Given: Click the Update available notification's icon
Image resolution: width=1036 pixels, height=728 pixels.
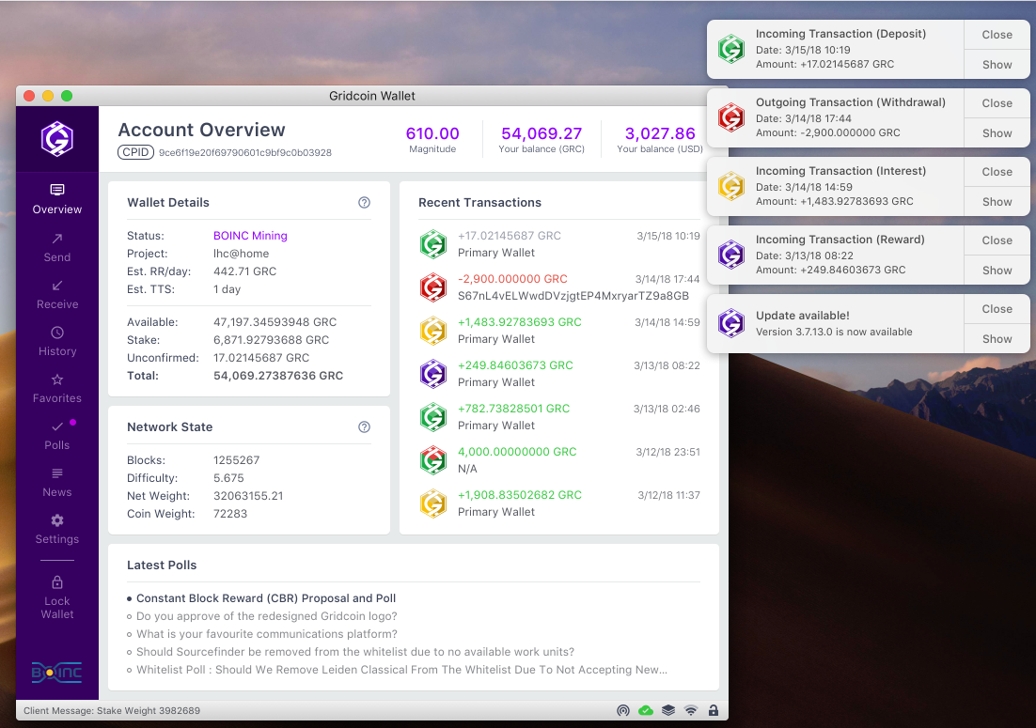Looking at the screenshot, I should tap(731, 323).
